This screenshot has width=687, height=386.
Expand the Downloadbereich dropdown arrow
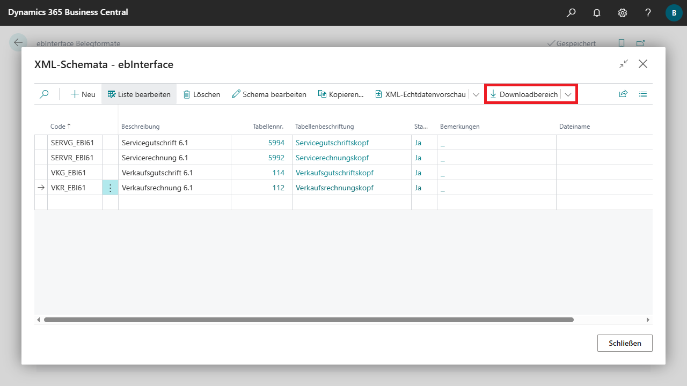point(568,94)
